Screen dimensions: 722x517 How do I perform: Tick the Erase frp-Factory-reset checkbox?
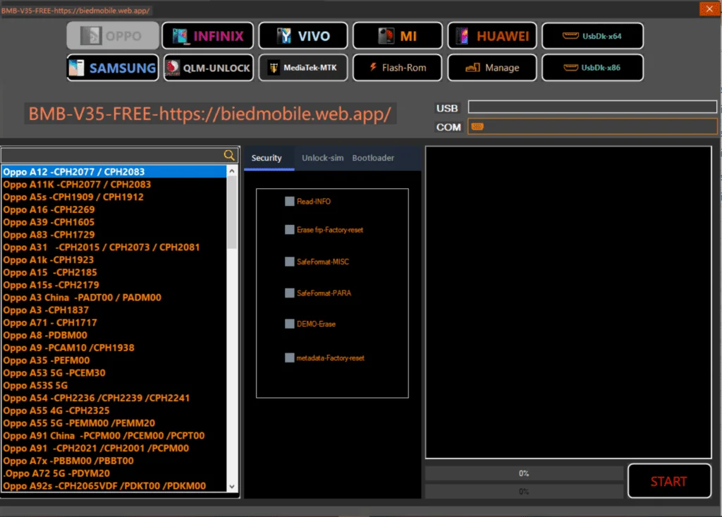pyautogui.click(x=290, y=229)
